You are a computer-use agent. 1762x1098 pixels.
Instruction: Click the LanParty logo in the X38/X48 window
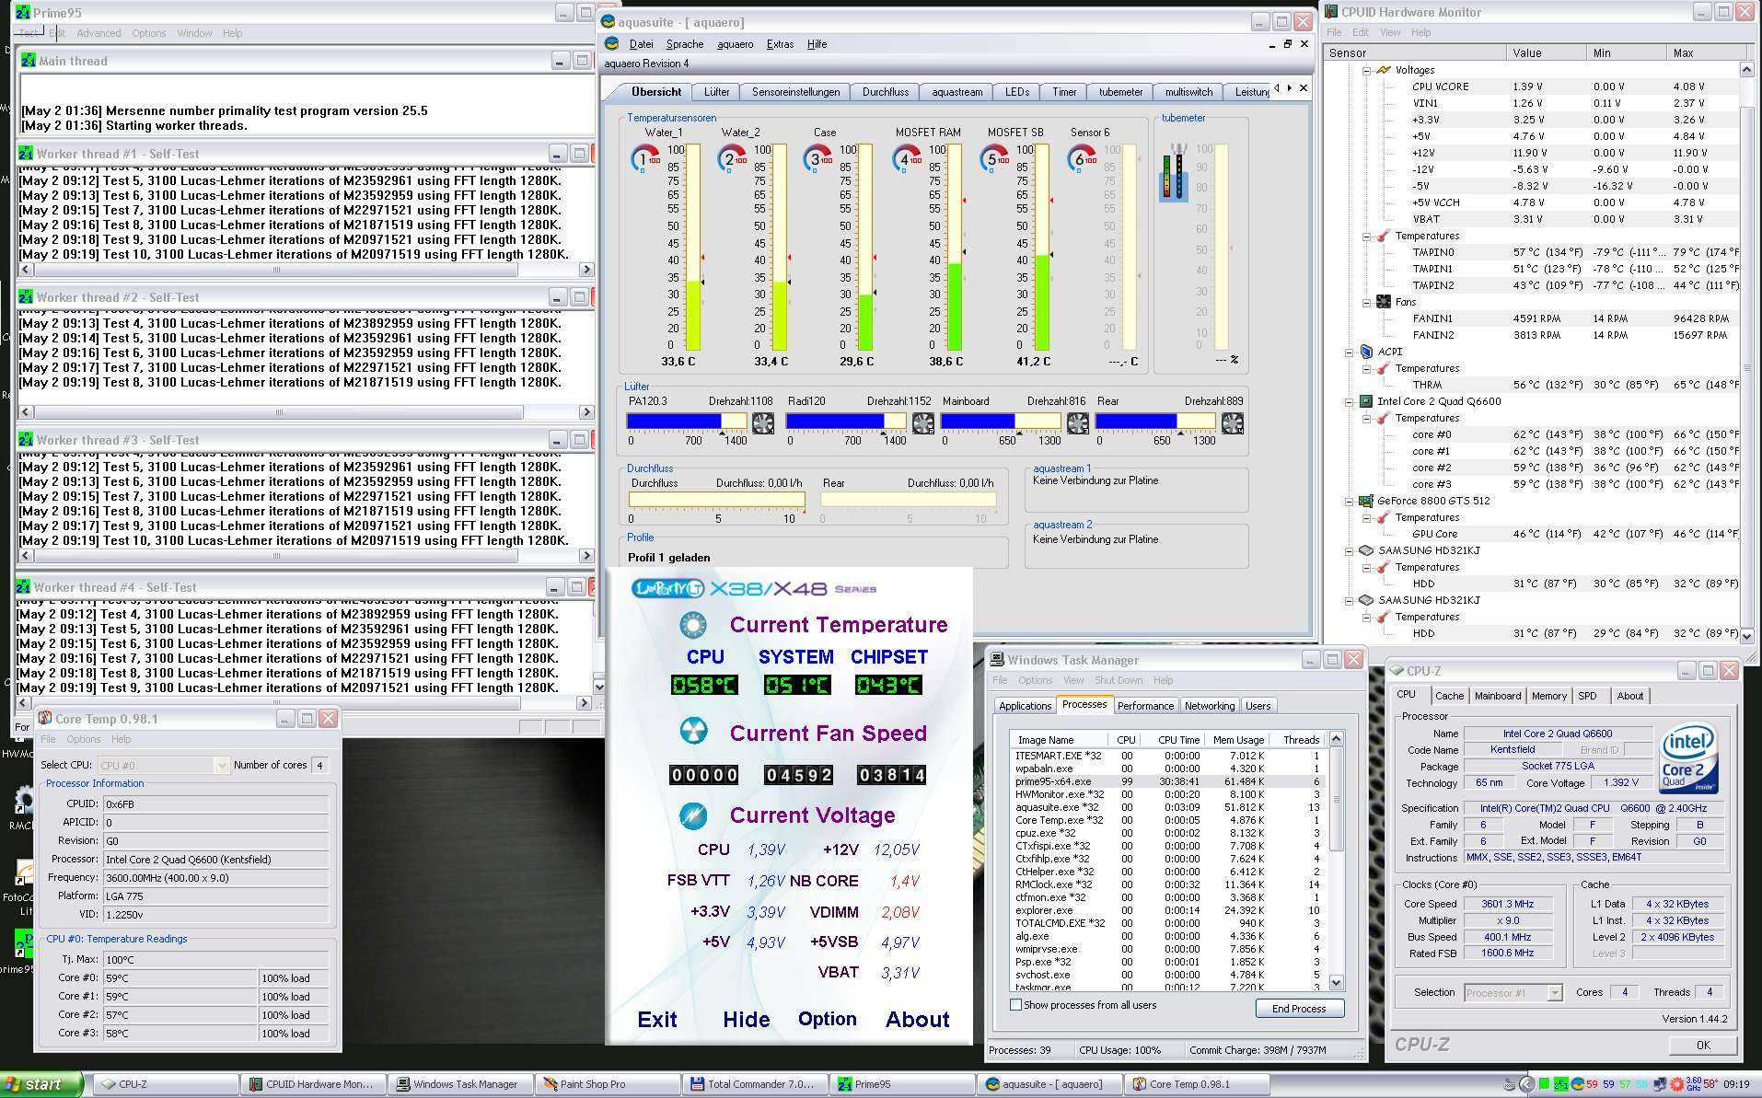click(x=668, y=588)
